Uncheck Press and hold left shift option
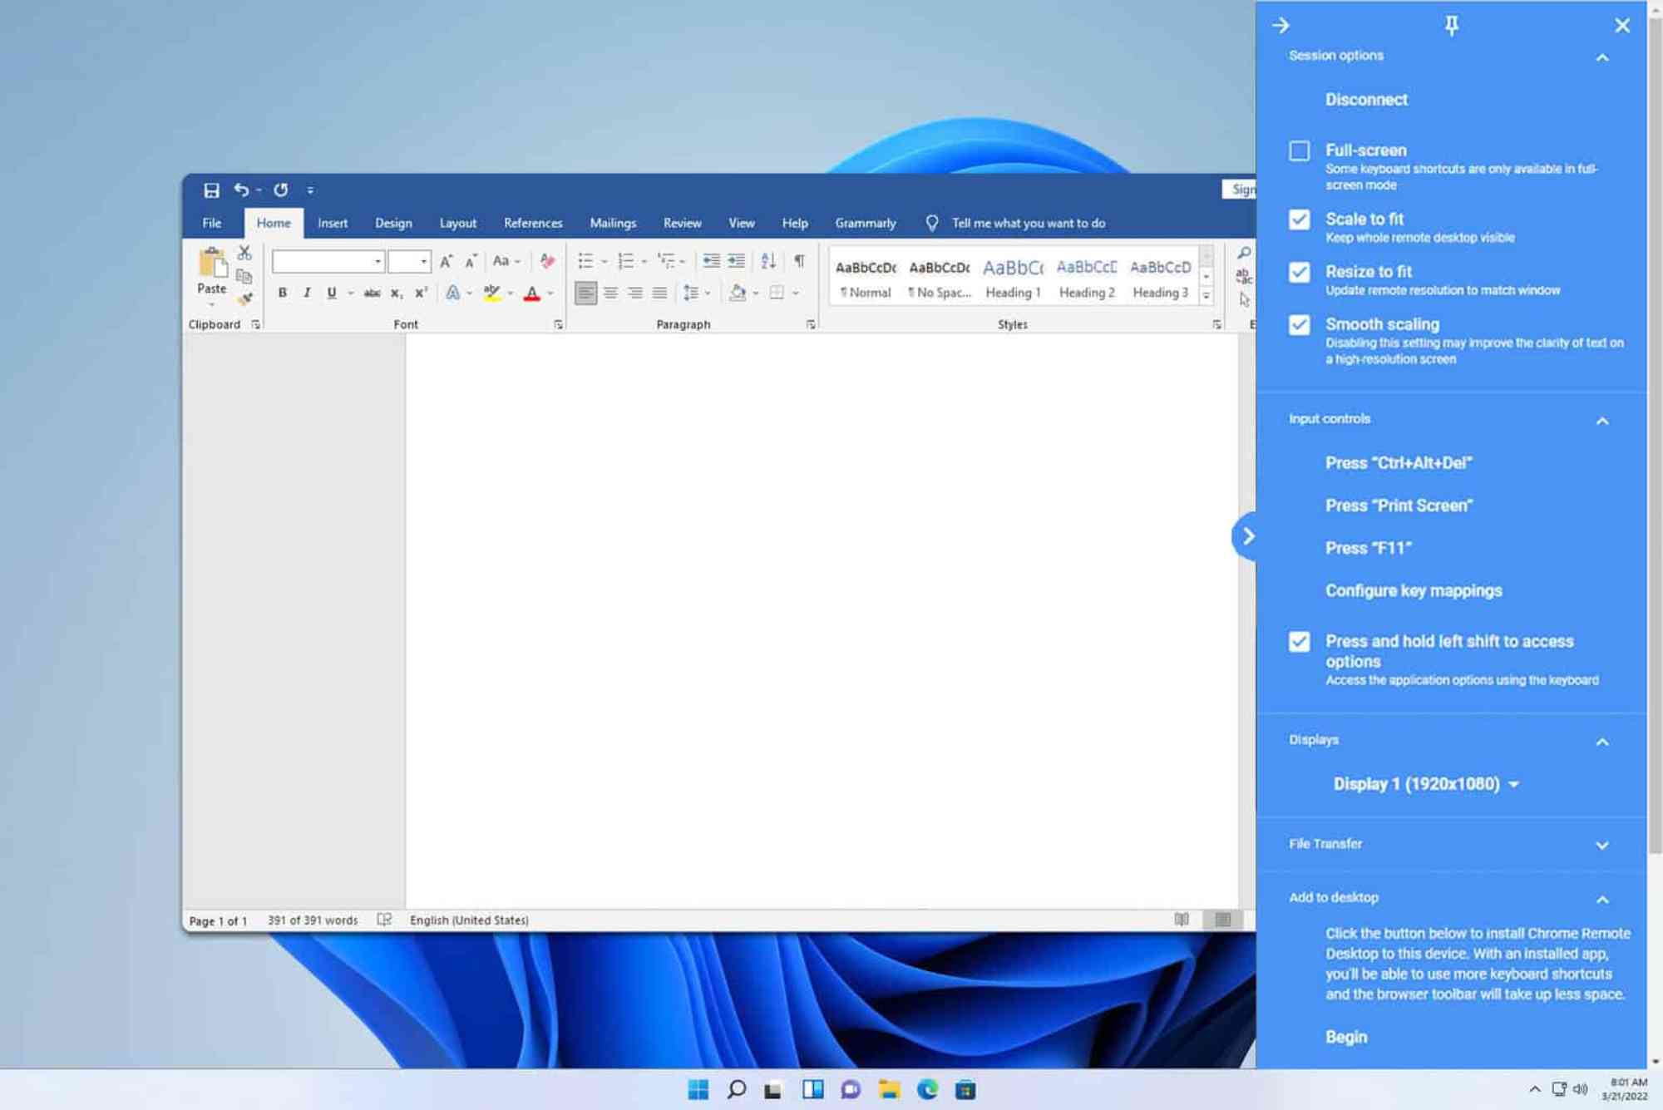1663x1110 pixels. click(1299, 641)
